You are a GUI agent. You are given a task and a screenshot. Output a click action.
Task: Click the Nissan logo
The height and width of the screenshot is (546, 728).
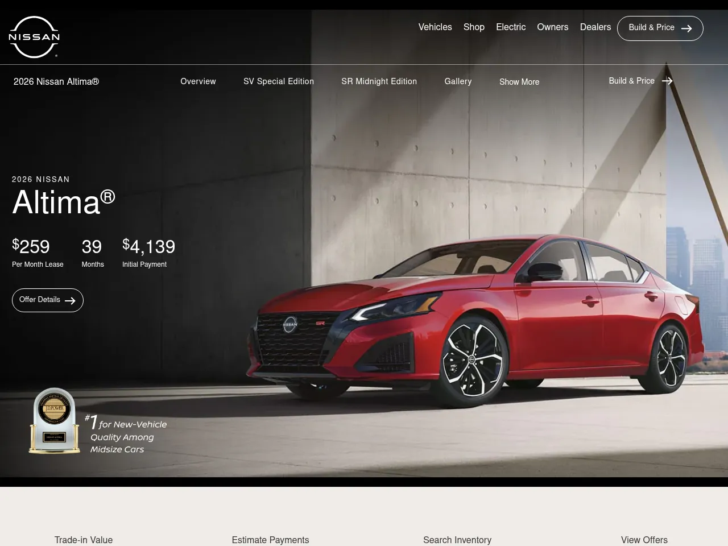34,36
